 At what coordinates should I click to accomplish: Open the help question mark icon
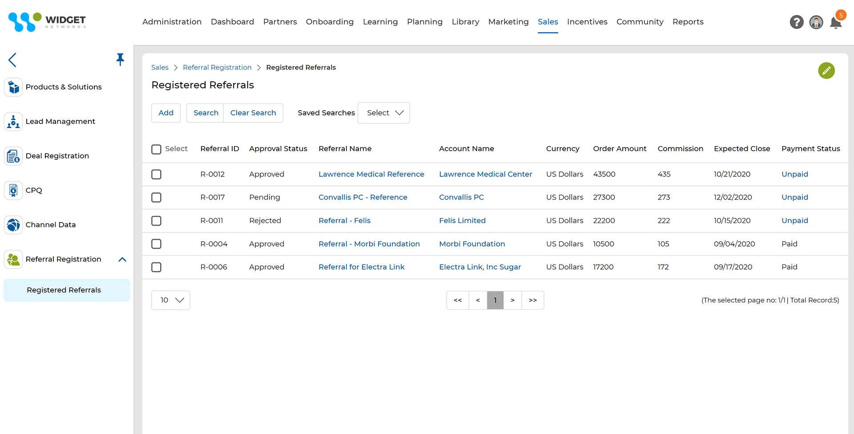(x=796, y=22)
